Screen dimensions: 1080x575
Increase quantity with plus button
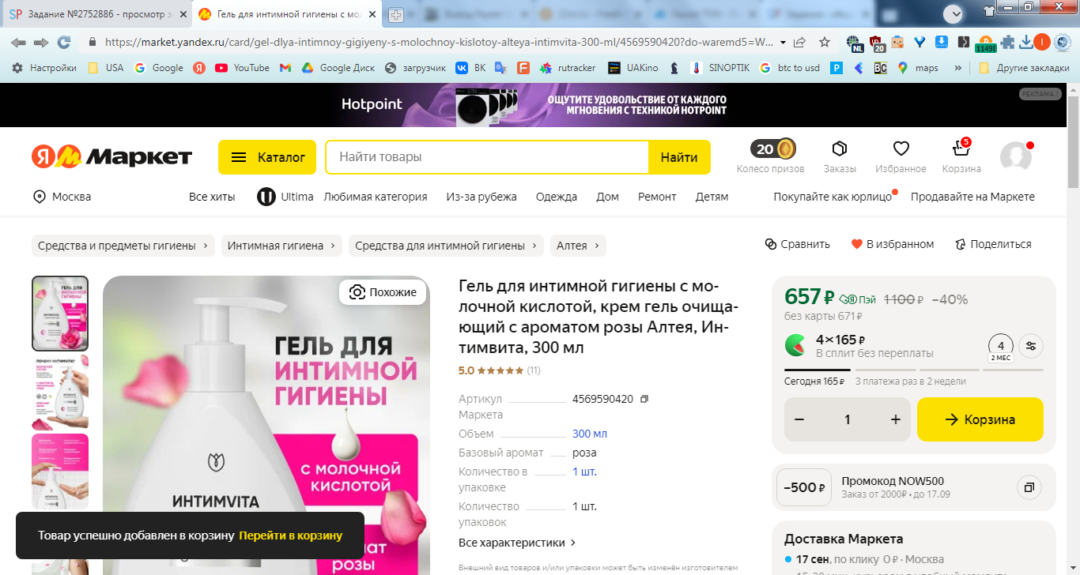[x=896, y=419]
